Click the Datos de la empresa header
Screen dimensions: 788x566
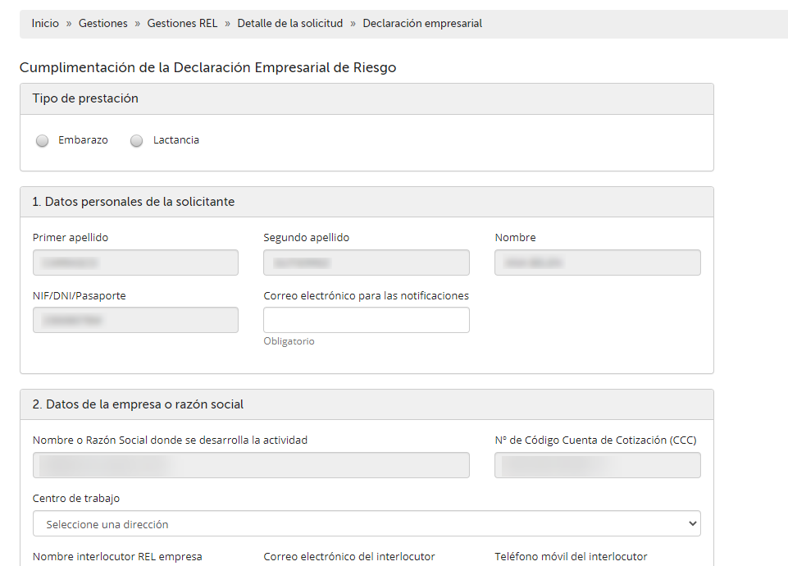pyautogui.click(x=138, y=404)
